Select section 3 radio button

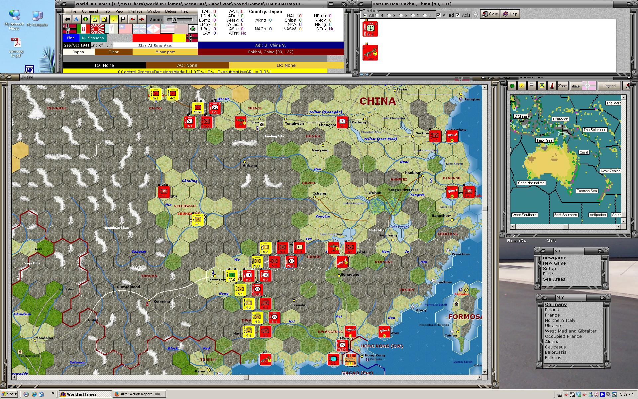(x=389, y=15)
